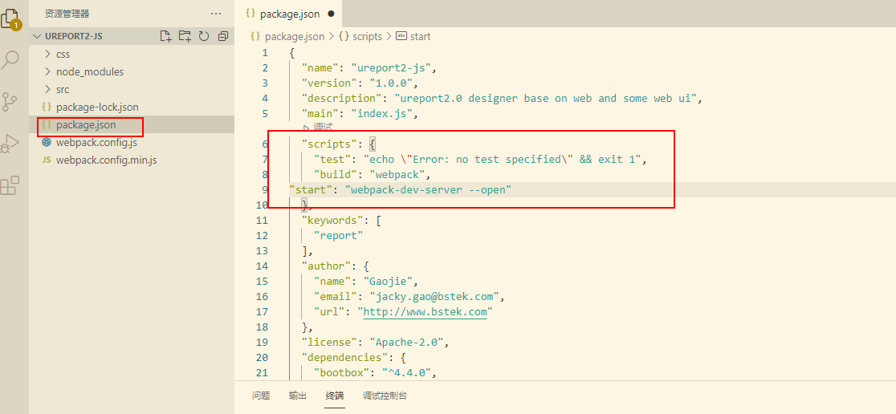The height and width of the screenshot is (414, 896).
Task: Select package.json in explorer tree
Action: click(86, 124)
